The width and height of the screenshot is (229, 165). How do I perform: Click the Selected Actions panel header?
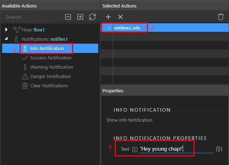tap(165, 6)
